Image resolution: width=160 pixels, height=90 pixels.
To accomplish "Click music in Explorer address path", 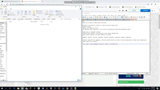I will coord(48,19).
